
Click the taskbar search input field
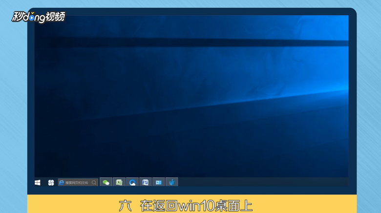[78, 182]
